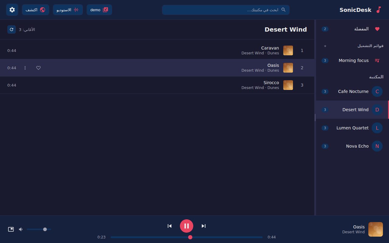Skip to the next track
389x243 pixels.
[x=204, y=226]
